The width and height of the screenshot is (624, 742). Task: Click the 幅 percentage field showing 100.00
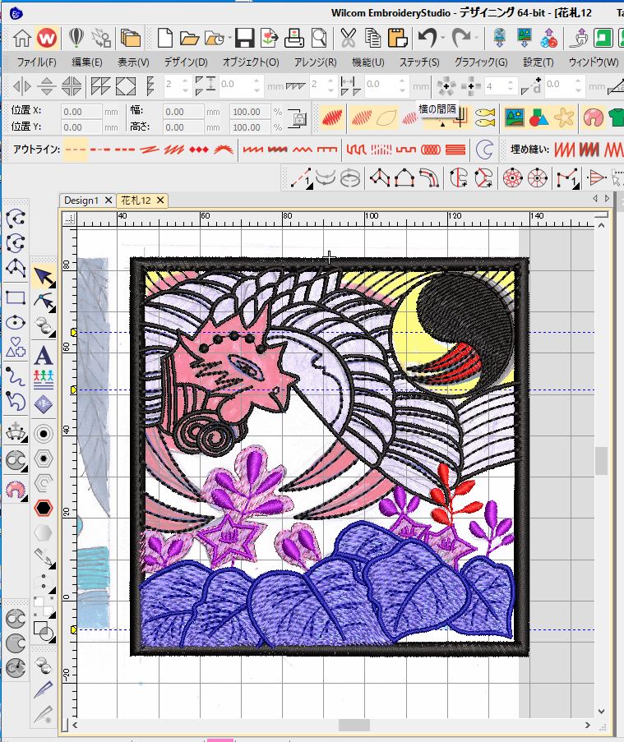point(250,112)
